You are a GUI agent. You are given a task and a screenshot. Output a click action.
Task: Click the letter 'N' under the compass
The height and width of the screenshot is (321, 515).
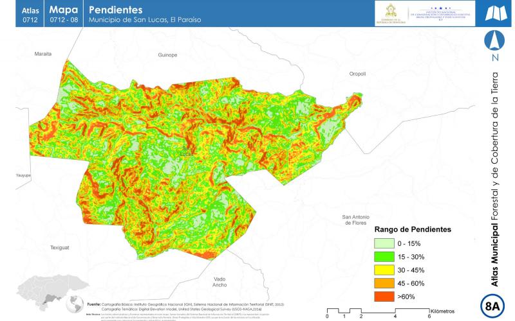click(495, 58)
